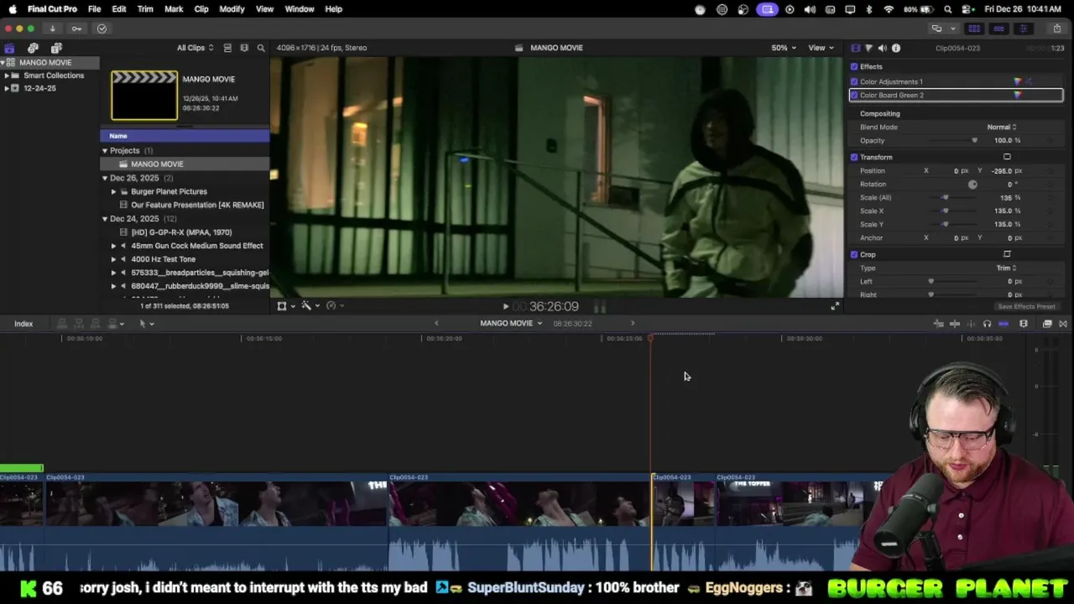This screenshot has width=1074, height=604.
Task: Open the Effects browser icon
Action: (1047, 324)
